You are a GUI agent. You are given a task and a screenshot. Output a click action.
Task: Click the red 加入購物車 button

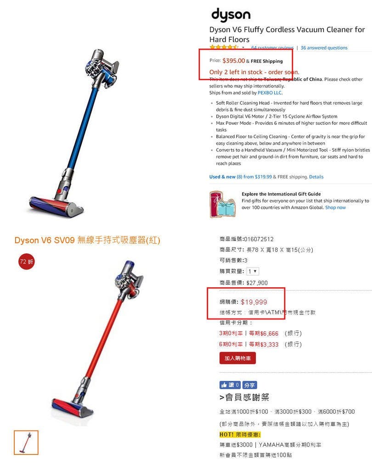point(237,358)
